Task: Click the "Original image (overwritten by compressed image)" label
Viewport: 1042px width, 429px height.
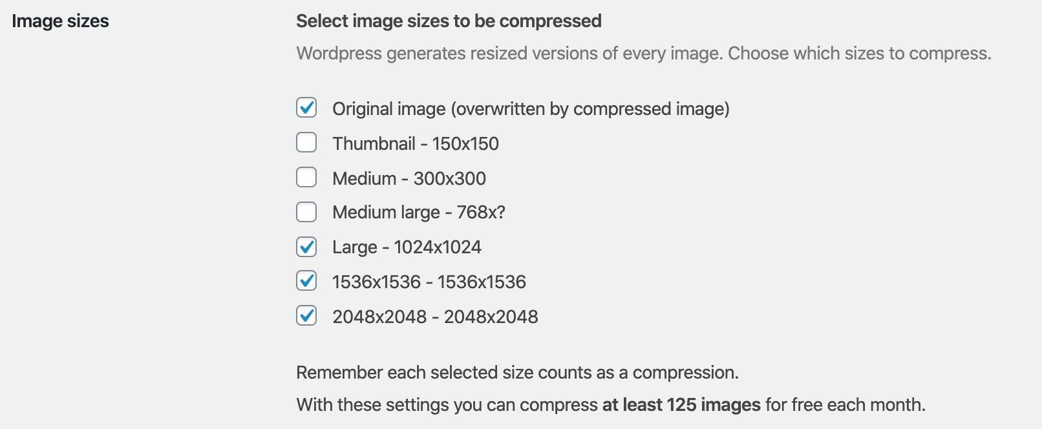Action: [x=530, y=109]
